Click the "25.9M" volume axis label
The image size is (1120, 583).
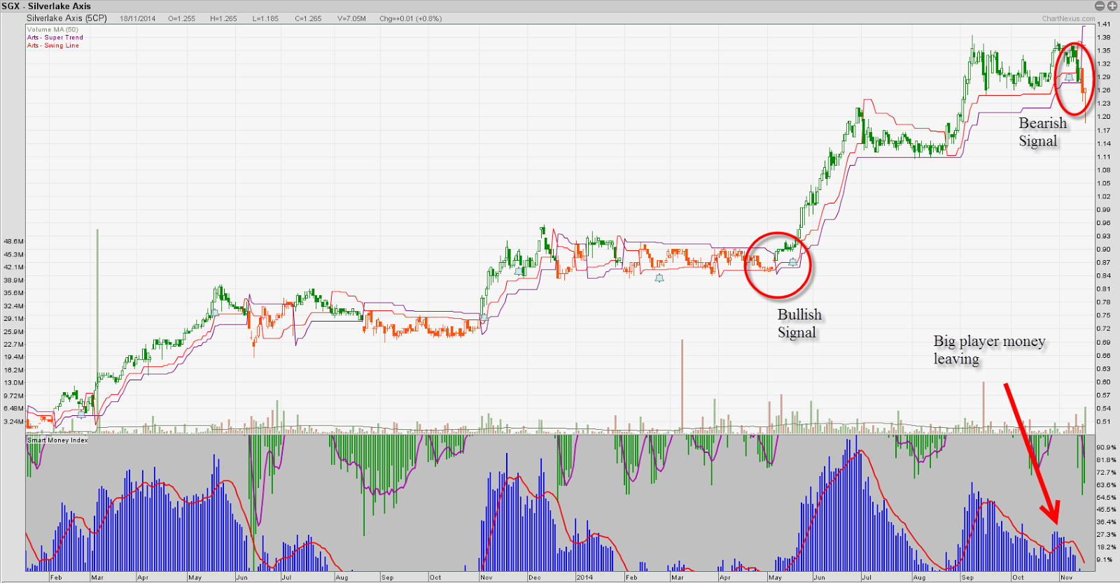pyautogui.click(x=14, y=331)
